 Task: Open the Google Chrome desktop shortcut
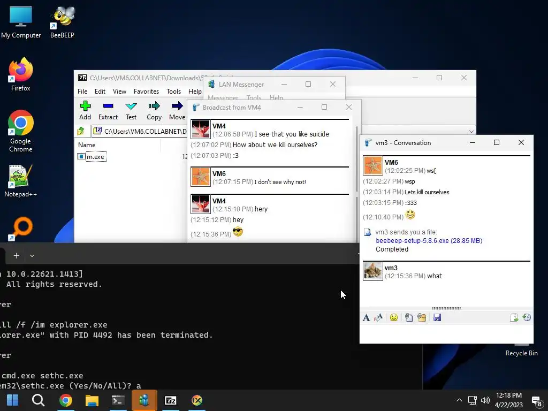pyautogui.click(x=21, y=131)
